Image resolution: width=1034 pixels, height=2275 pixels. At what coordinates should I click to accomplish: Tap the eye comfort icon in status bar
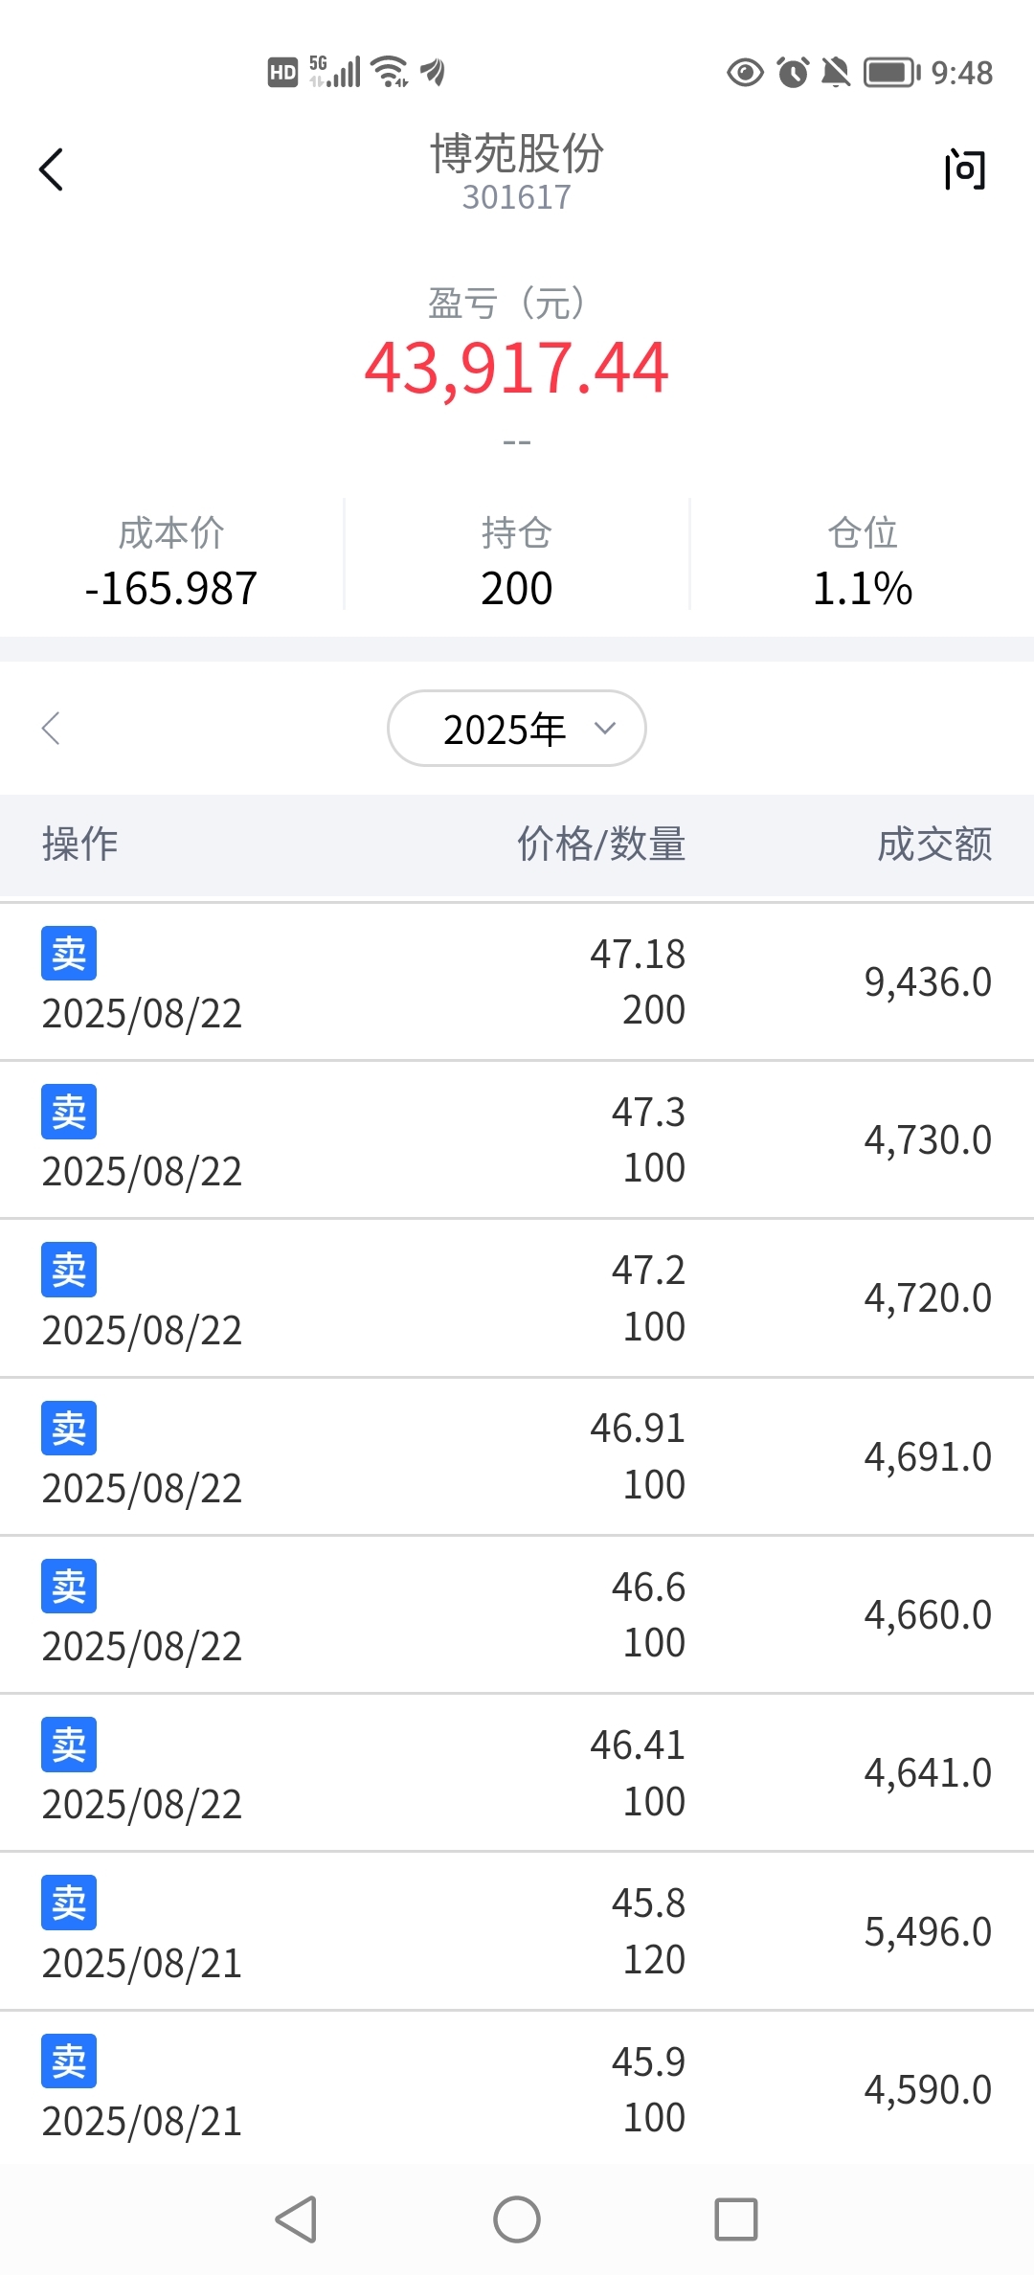click(x=745, y=73)
